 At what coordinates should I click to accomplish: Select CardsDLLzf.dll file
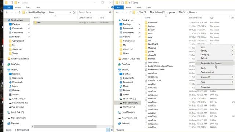[155, 80]
